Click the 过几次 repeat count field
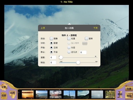The height and width of the screenshot is (100, 133). [83, 52]
